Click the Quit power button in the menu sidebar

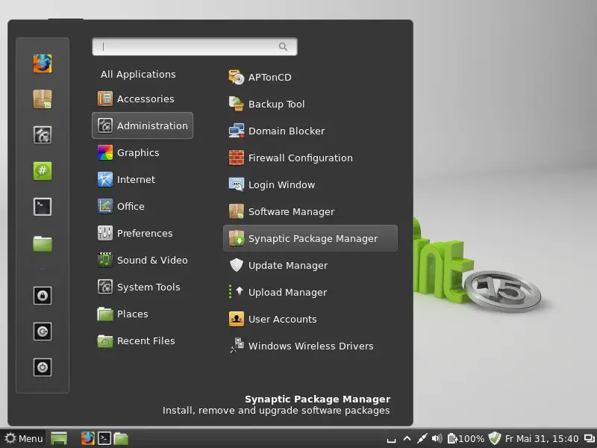point(43,367)
